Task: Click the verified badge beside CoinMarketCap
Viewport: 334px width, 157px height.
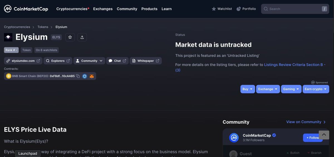Action: tap(274, 135)
